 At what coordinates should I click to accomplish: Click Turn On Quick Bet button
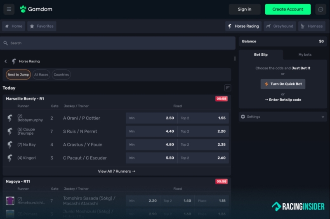point(283,84)
